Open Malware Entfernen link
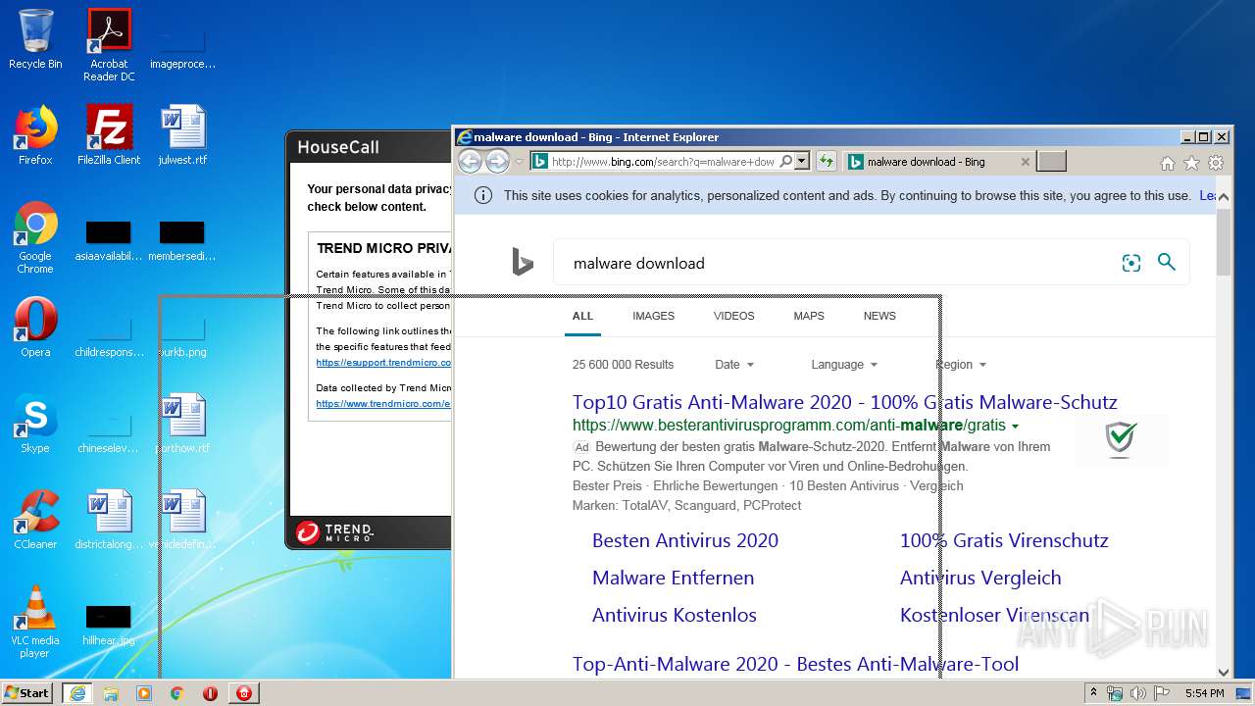 pos(674,578)
